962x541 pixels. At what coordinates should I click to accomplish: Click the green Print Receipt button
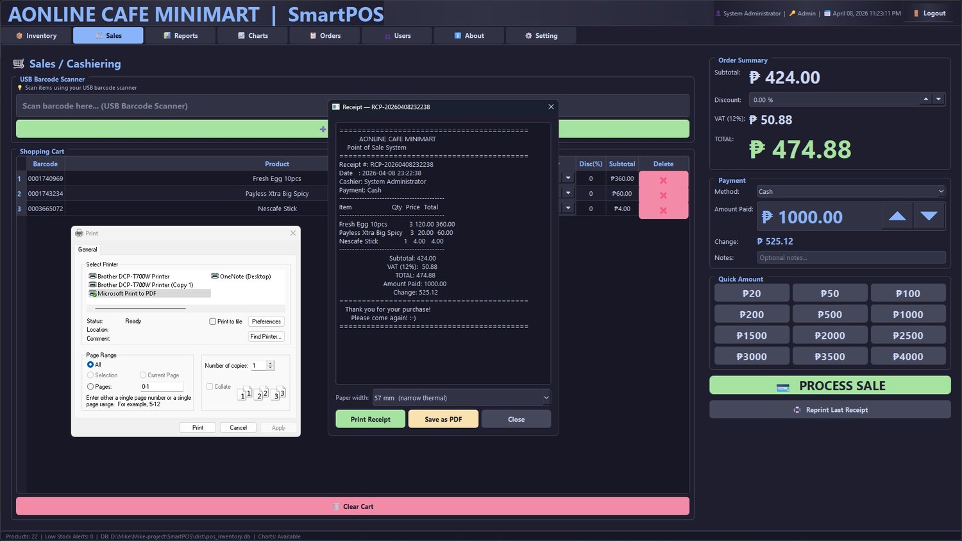pos(371,419)
